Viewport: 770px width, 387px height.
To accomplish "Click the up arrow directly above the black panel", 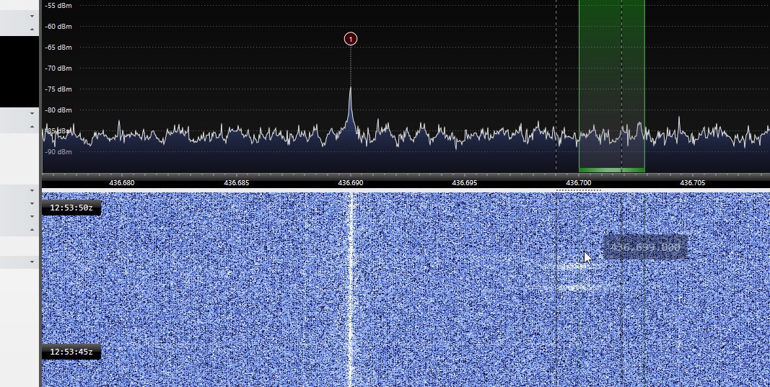I will (x=32, y=30).
